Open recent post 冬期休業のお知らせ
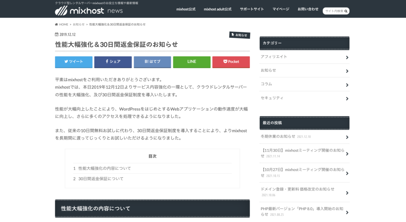Viewport: 406px width, 222px height. (278, 136)
